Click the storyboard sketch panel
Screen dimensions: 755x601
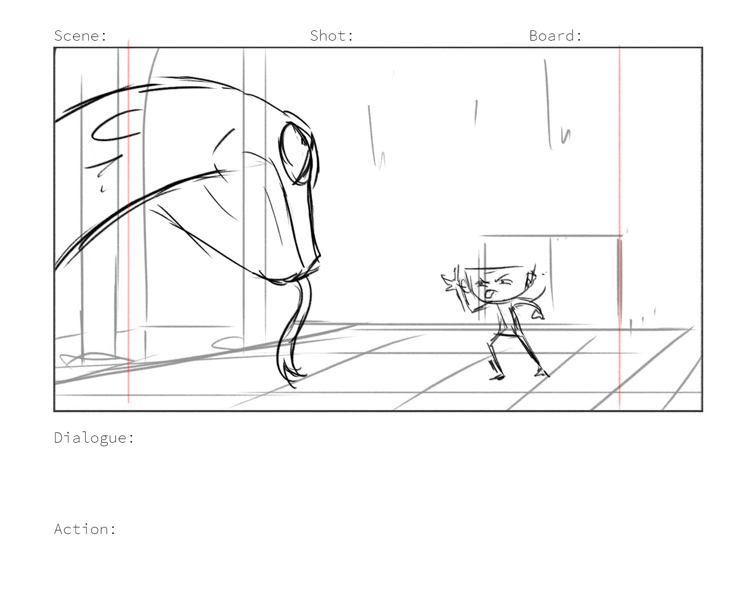378,229
